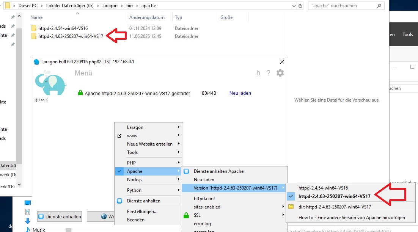Open Einstellungen... menu entry
This screenshot has width=418, height=232.
pos(142,212)
